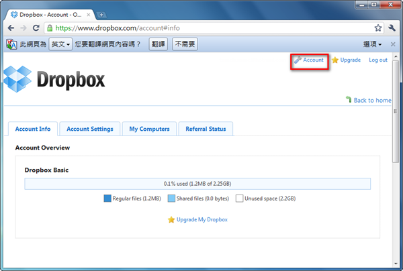Viewport: 403px width, 271px height.
Task: Click the storage usage progress bar
Action: click(x=197, y=184)
